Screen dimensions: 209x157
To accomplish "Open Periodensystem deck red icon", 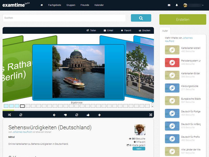I will tap(172, 63).
